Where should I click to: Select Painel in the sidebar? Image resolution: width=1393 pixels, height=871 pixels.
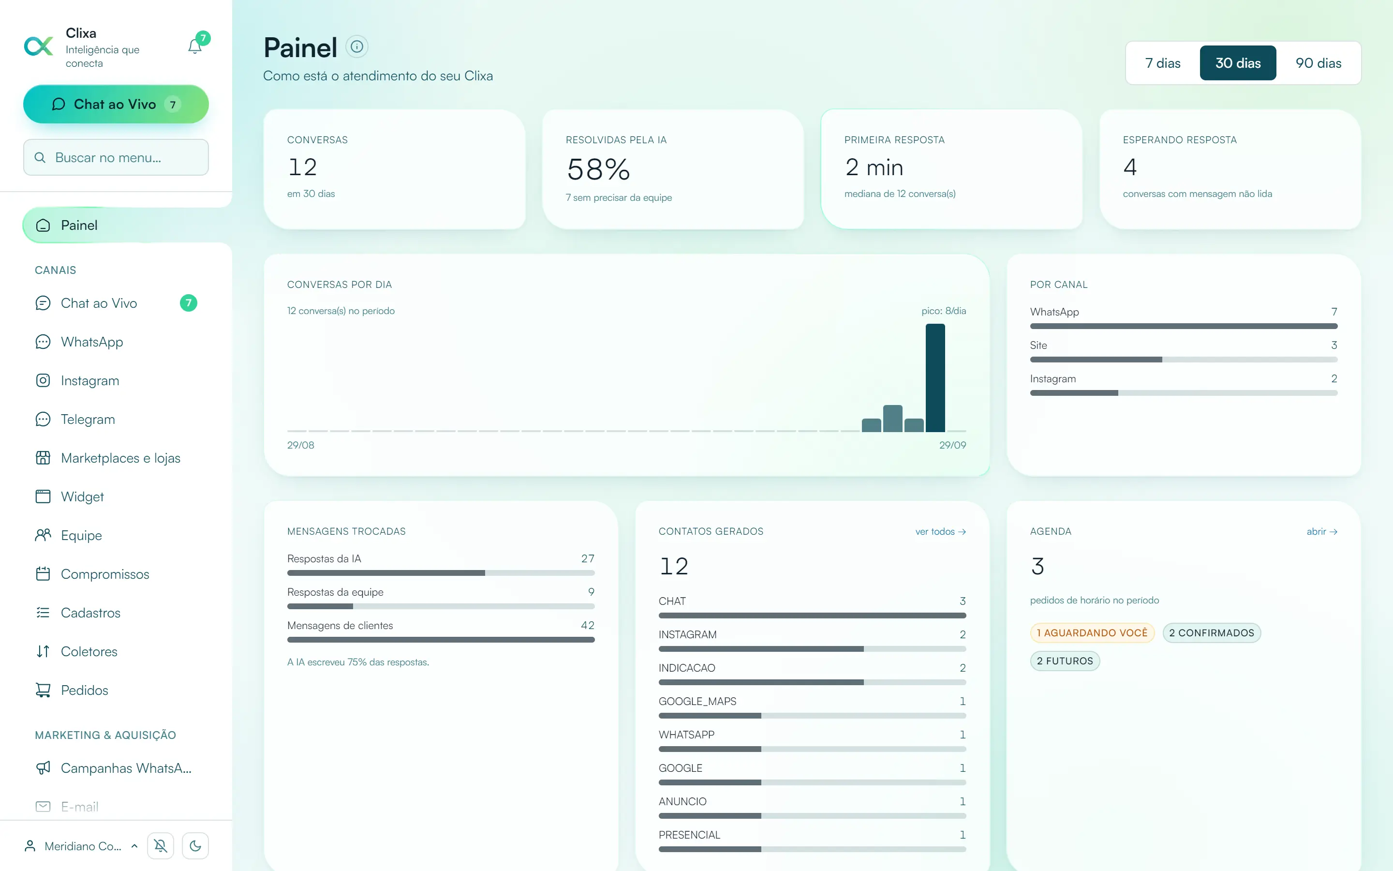[x=116, y=225]
